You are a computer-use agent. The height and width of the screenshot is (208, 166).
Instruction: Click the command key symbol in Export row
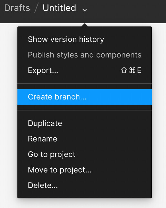tap(132, 70)
